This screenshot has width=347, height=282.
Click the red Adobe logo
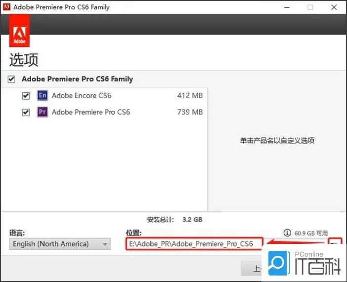point(19,31)
